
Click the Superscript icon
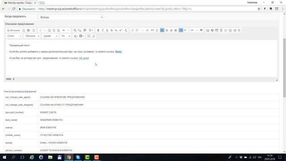(121, 30)
